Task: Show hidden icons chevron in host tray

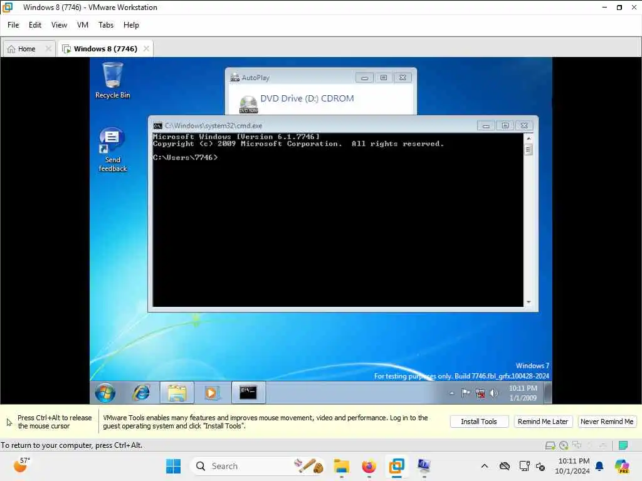Action: point(485,466)
